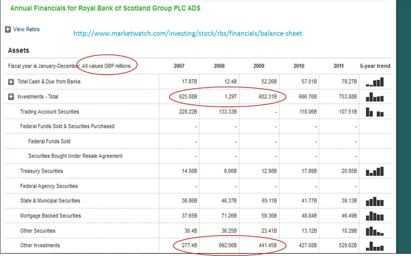Screen dimensions: 411x256
Task: Click State & Municipal Securities row label
Action: click(x=50, y=201)
